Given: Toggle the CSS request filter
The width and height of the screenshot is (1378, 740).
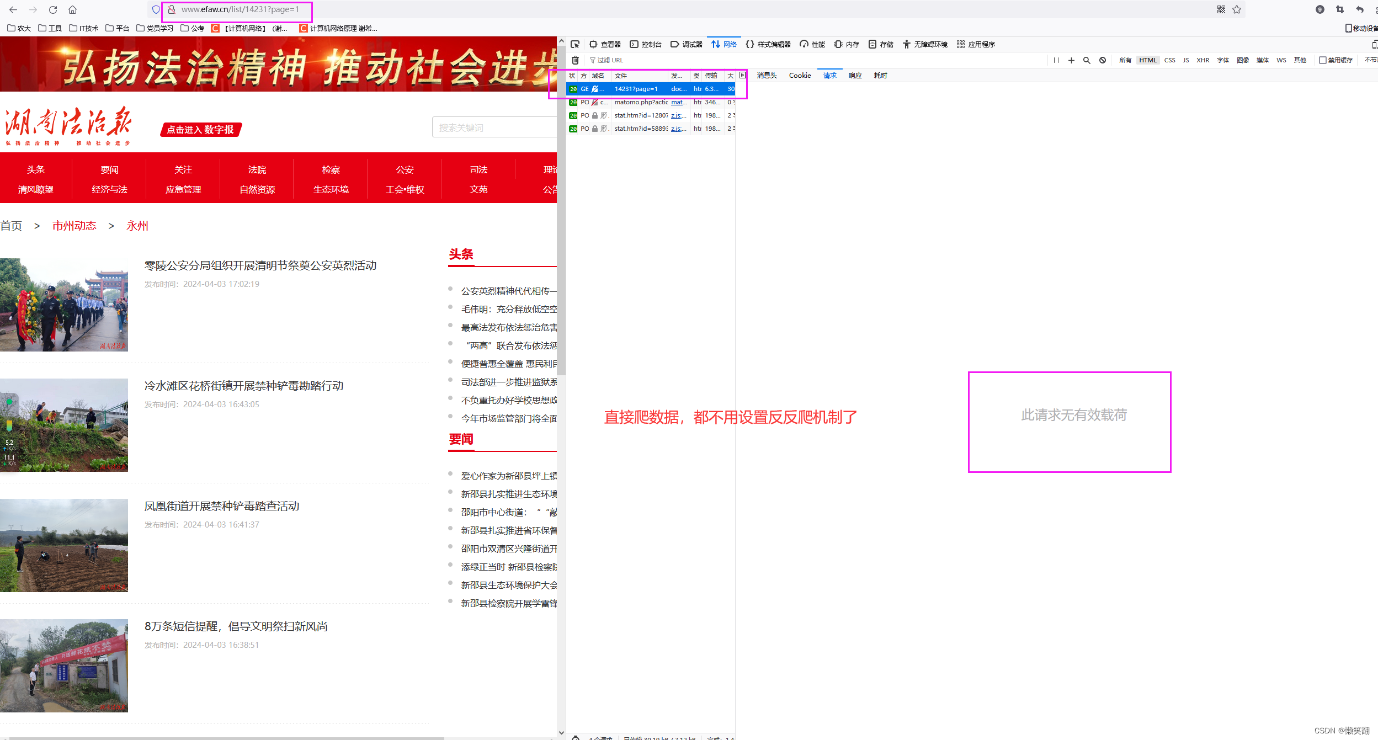Looking at the screenshot, I should click(x=1169, y=60).
